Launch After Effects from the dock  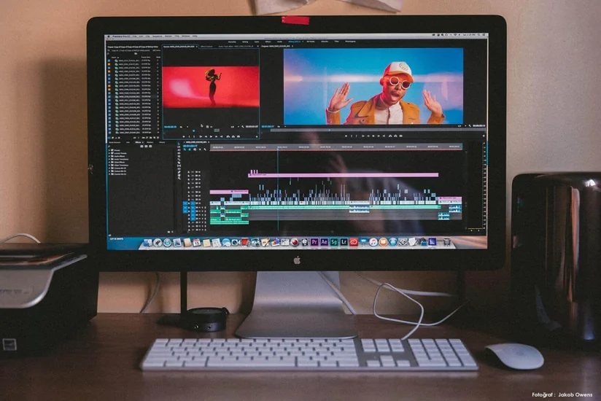pos(324,242)
